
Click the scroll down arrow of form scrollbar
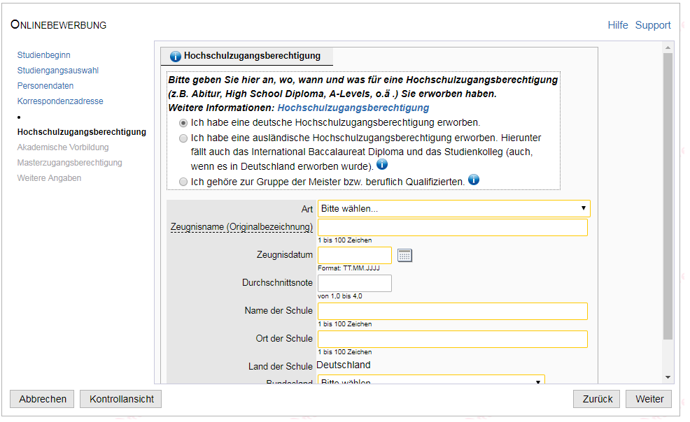pos(668,377)
